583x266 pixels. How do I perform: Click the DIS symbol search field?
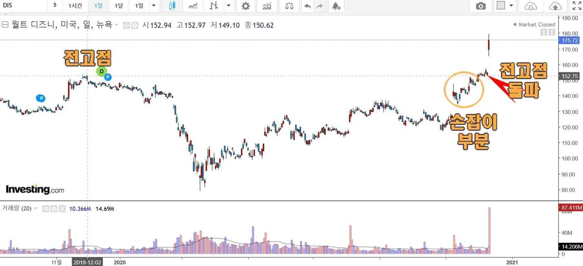(x=23, y=5)
